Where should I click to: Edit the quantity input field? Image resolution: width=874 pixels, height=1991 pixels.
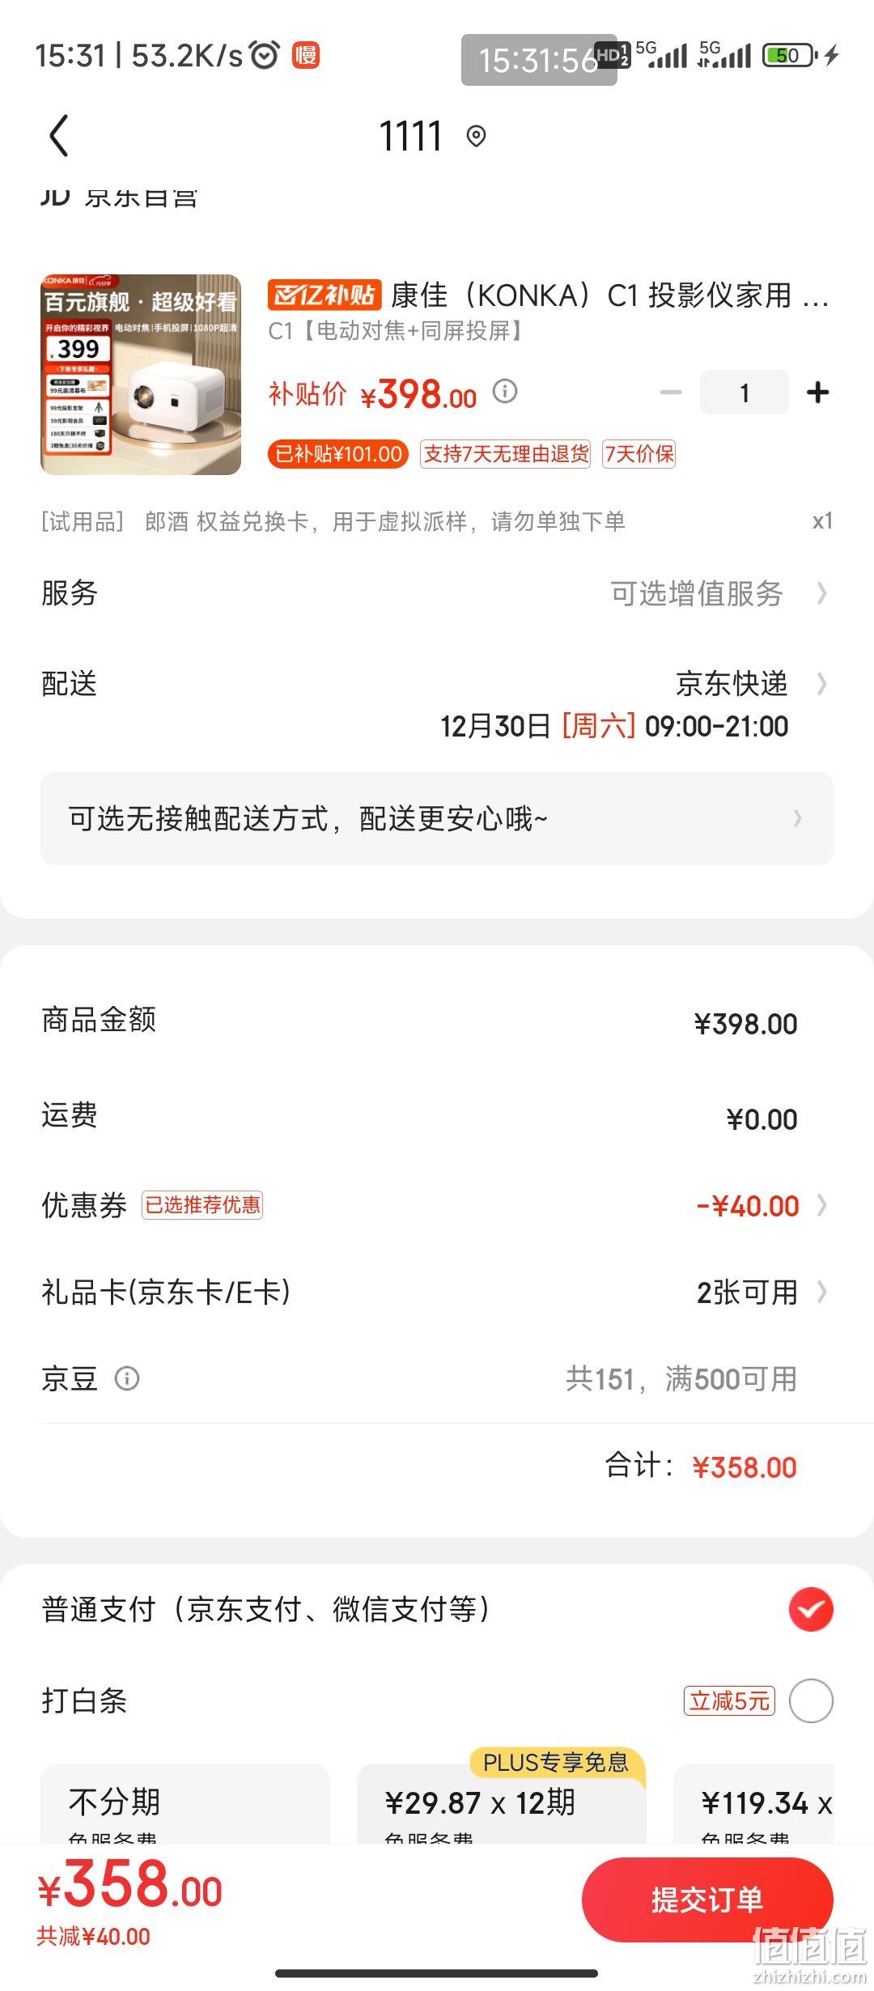point(745,393)
